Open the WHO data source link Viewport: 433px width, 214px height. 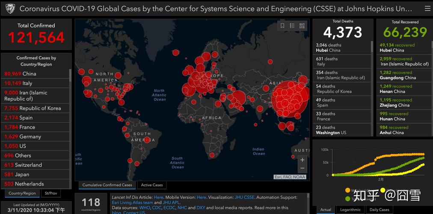pyautogui.click(x=144, y=208)
